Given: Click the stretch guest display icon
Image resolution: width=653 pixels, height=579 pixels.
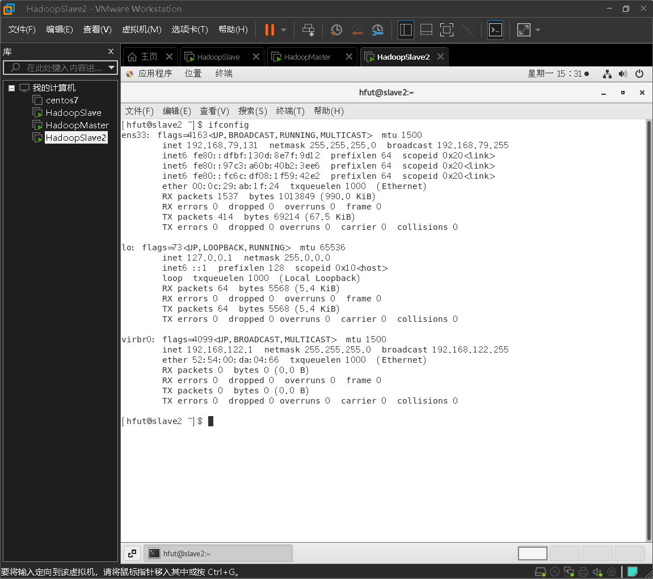Looking at the screenshot, I should pos(524,30).
